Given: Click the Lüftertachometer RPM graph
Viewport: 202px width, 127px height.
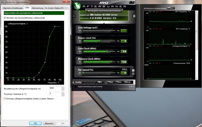Looking at the screenshot, I should 169,71.
